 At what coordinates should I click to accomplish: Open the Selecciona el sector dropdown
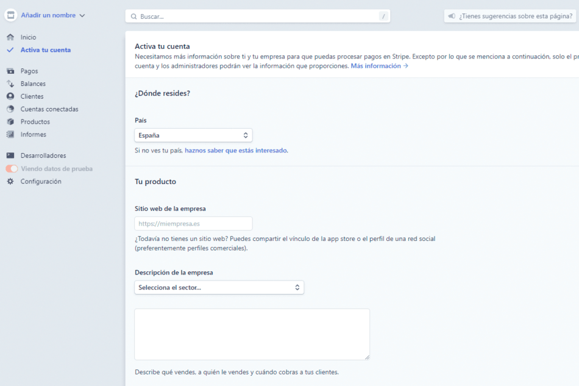pos(219,287)
